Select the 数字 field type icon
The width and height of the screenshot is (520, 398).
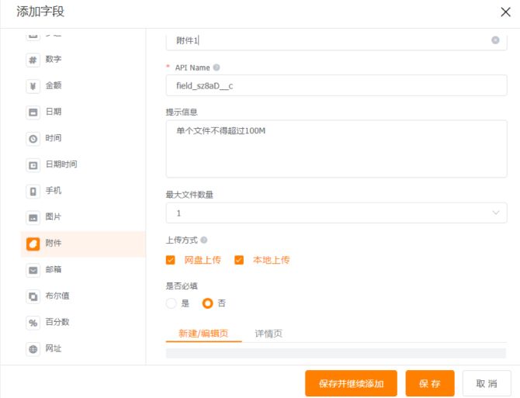[33, 60]
